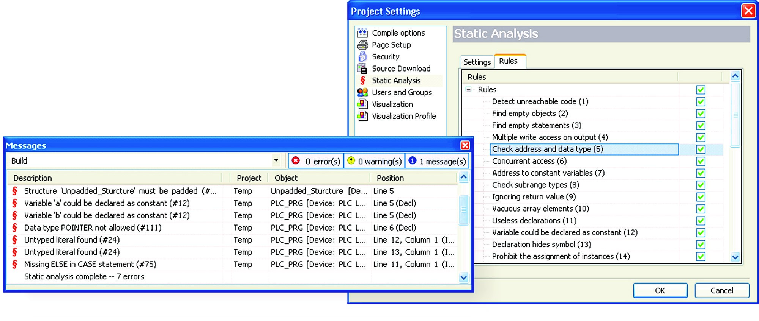The image size is (759, 321).
Task: Filter by 0 warning(s) button
Action: 374,161
